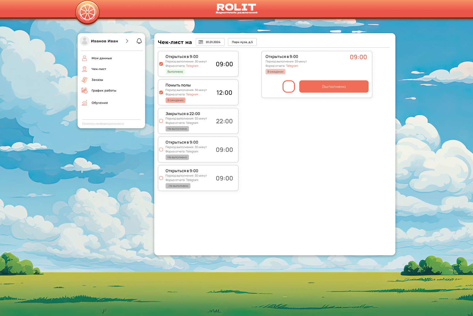
Task: Click the orange citrus logo icon
Action: click(87, 13)
